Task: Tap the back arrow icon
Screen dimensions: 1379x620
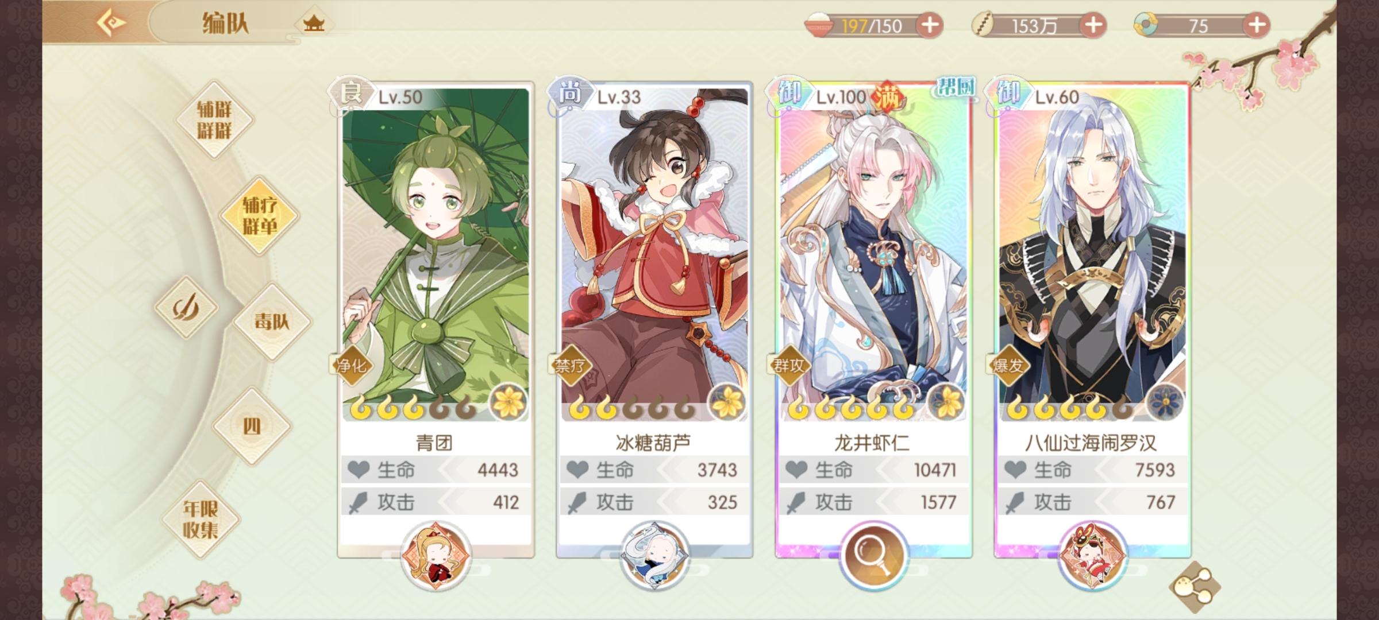Action: pos(113,23)
